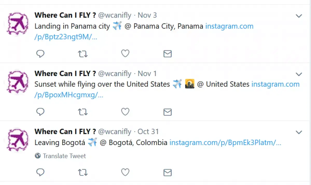311x185 pixels.
Task: Open the Nov 1 tweet timestamp
Action: coord(147,73)
